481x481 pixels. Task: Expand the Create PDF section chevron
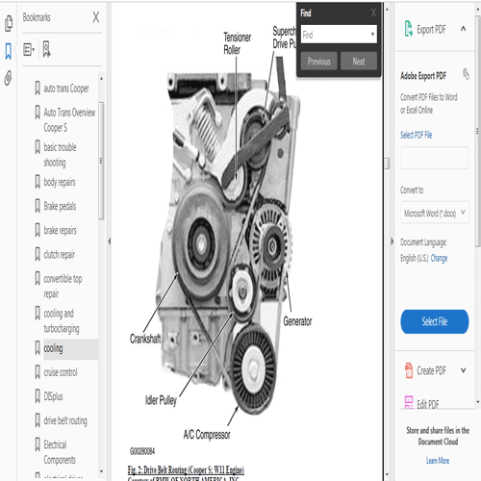coord(463,370)
